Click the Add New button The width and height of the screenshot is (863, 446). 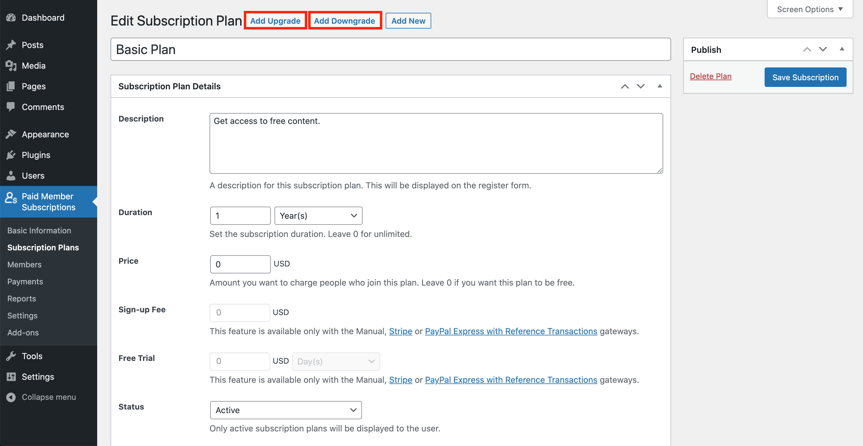[408, 21]
